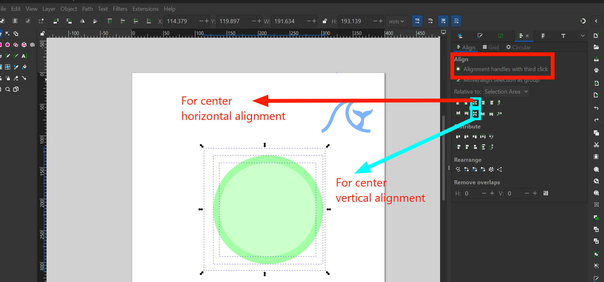This screenshot has height=282, width=604.
Task: Select the Node editing tool
Action: tap(8, 33)
